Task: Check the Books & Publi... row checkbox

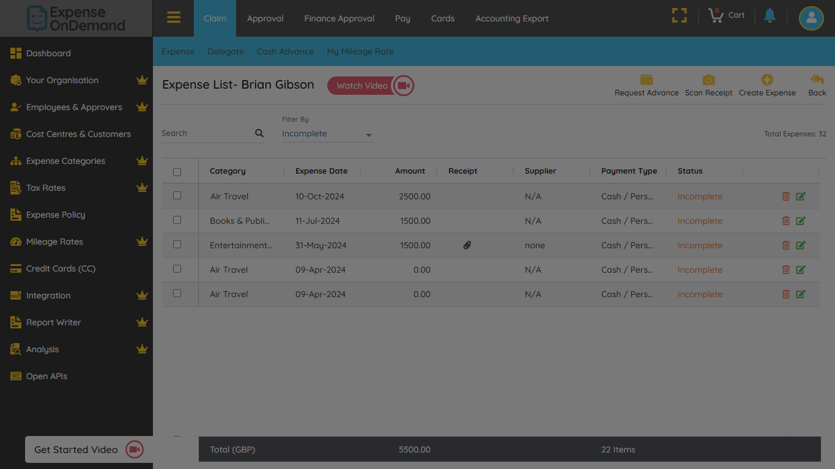Action: pyautogui.click(x=177, y=220)
